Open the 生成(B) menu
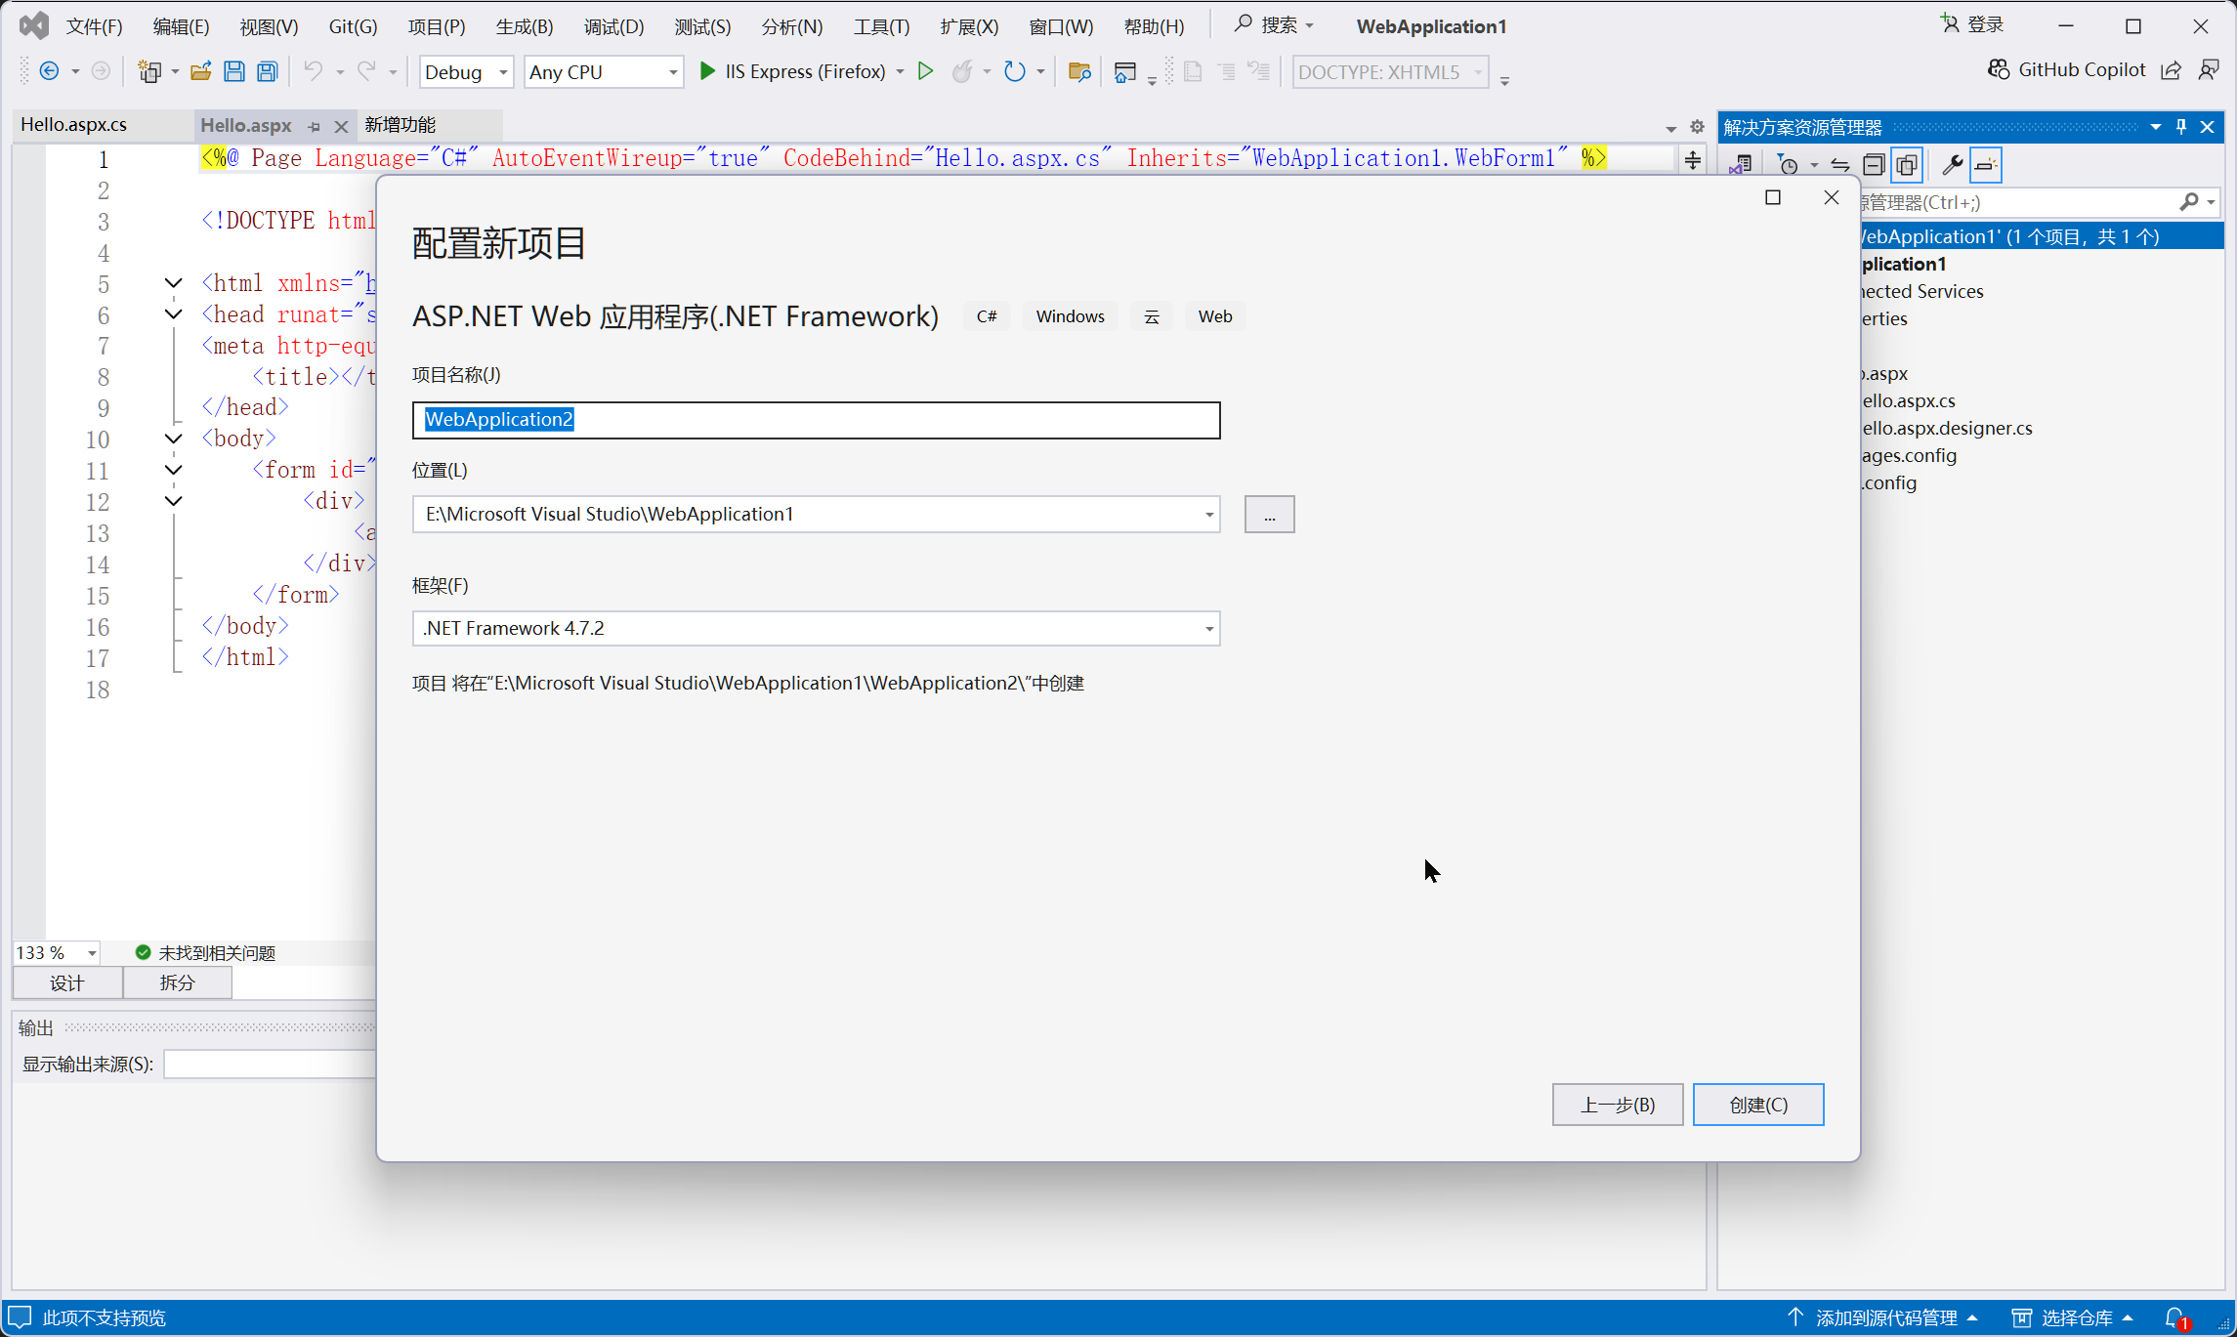Image resolution: width=2237 pixels, height=1337 pixels. [524, 26]
